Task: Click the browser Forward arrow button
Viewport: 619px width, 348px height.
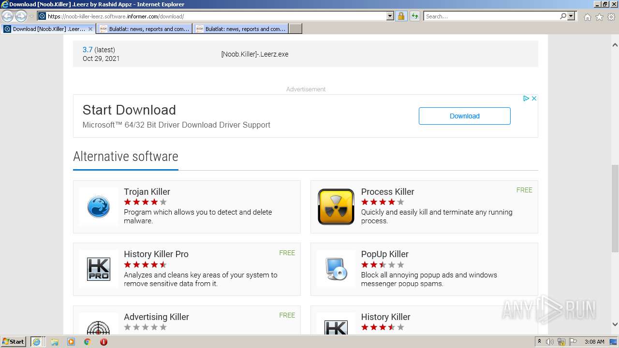Action: (21, 16)
